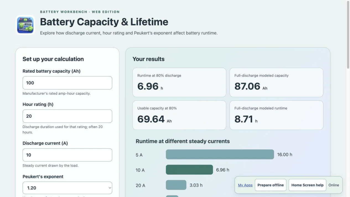This screenshot has height=197, width=350.
Task: Click the Rated battery capacity input field
Action: point(67,83)
